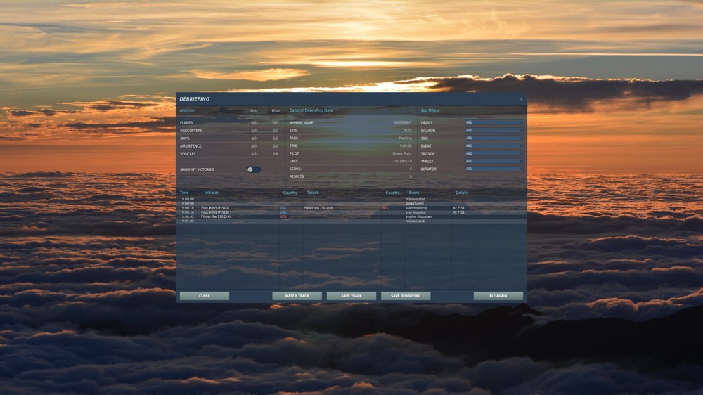Screen dimensions: 703x395
Task: Open the OBJECT log filter dropdown
Action: (494, 122)
